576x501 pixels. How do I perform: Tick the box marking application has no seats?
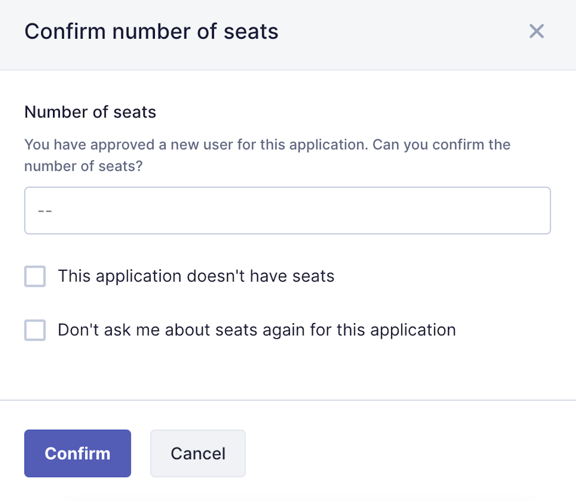pos(35,276)
